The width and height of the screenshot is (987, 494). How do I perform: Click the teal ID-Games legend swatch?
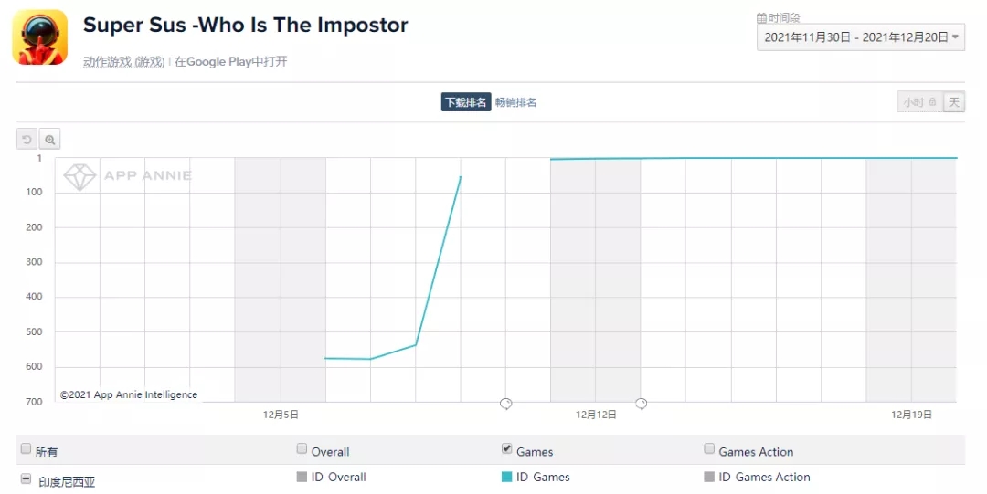click(x=506, y=477)
